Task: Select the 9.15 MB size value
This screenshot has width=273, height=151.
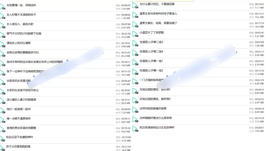Action: coord(126,140)
